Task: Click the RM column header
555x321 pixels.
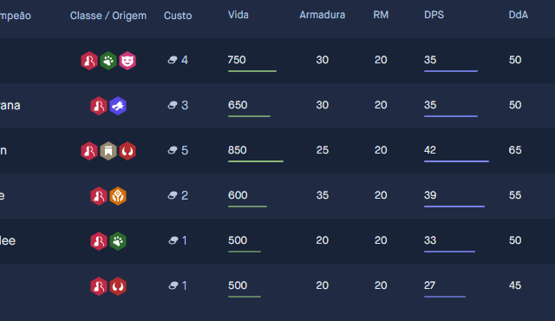Action: tap(381, 15)
